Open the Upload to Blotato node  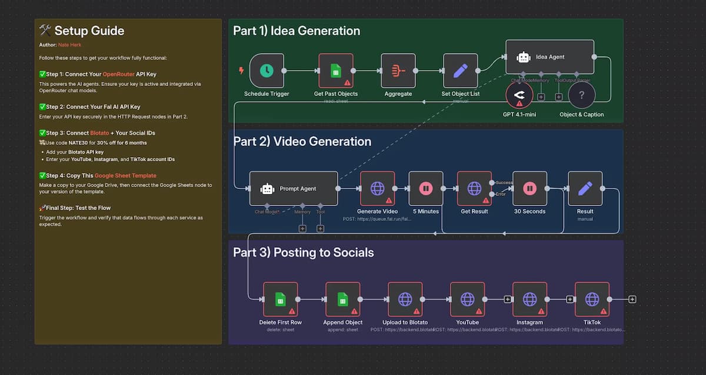tap(405, 298)
